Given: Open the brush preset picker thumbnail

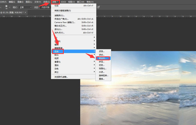Looking at the screenshot, I should [x=6, y=7].
